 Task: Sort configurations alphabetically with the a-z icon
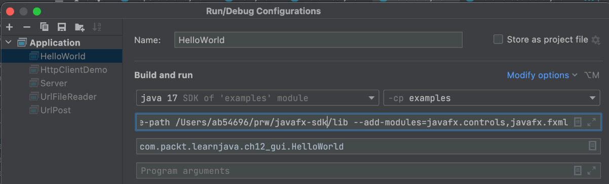[x=97, y=26]
